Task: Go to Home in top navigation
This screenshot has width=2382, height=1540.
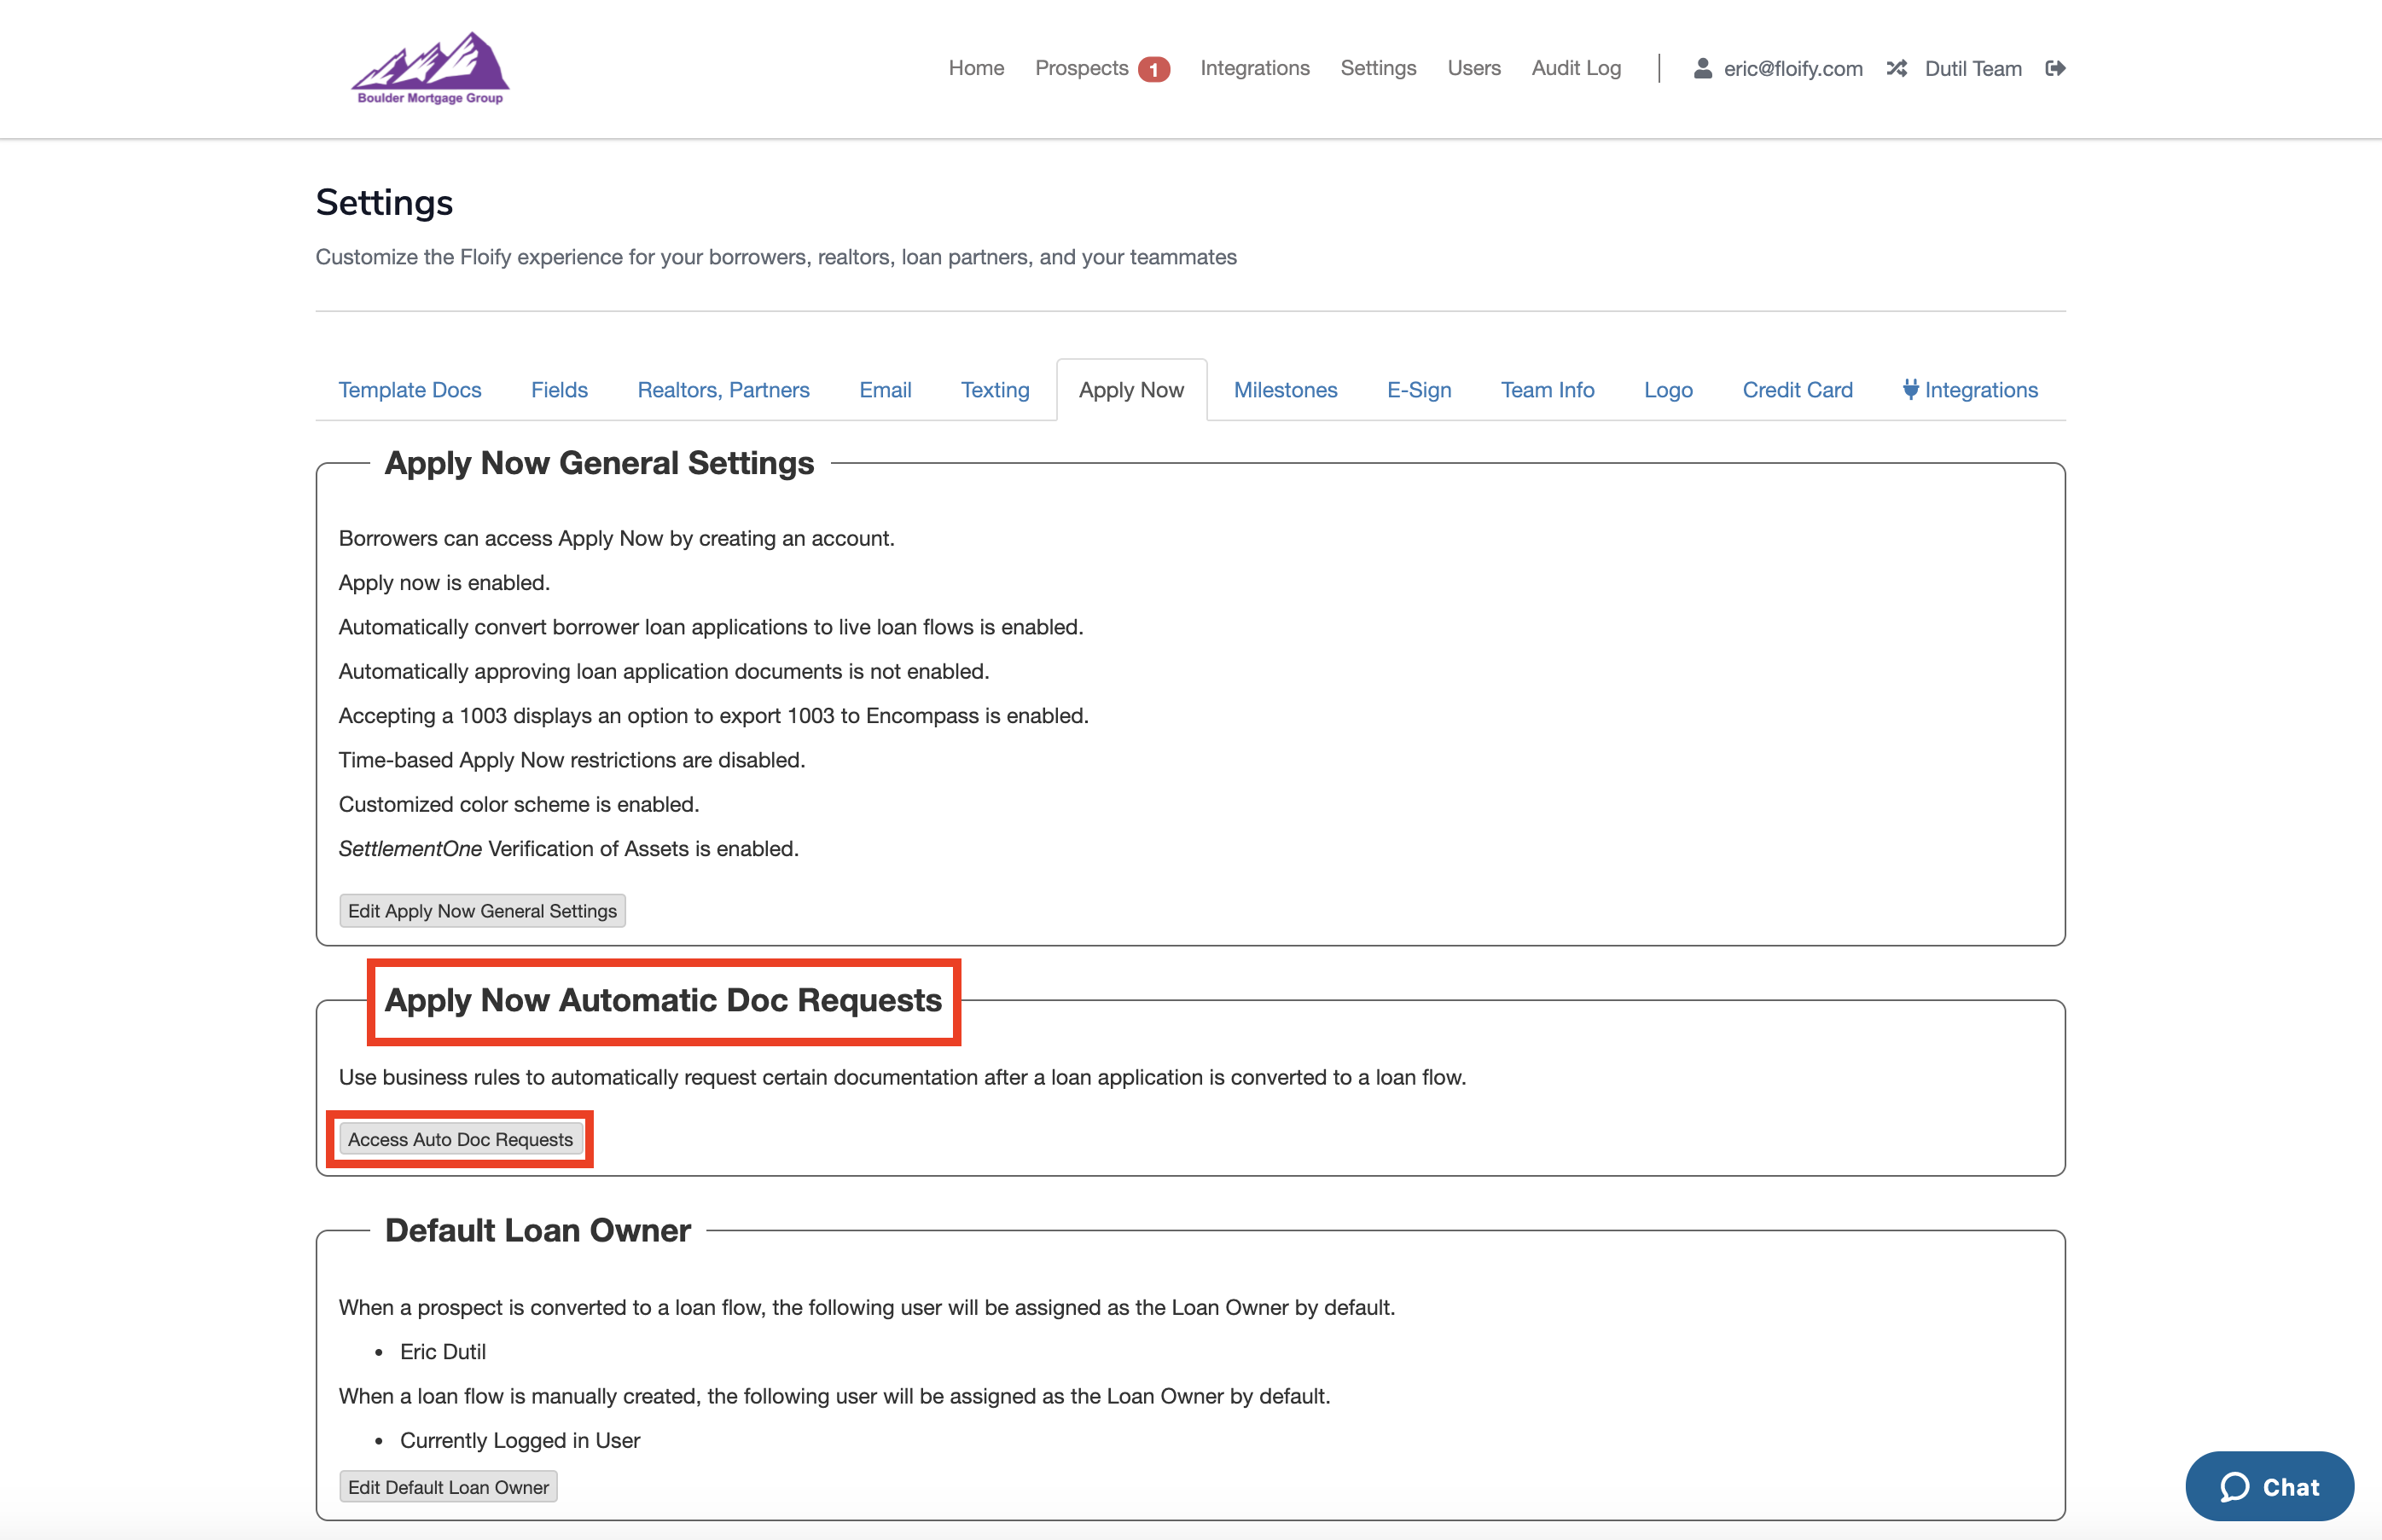Action: [975, 68]
